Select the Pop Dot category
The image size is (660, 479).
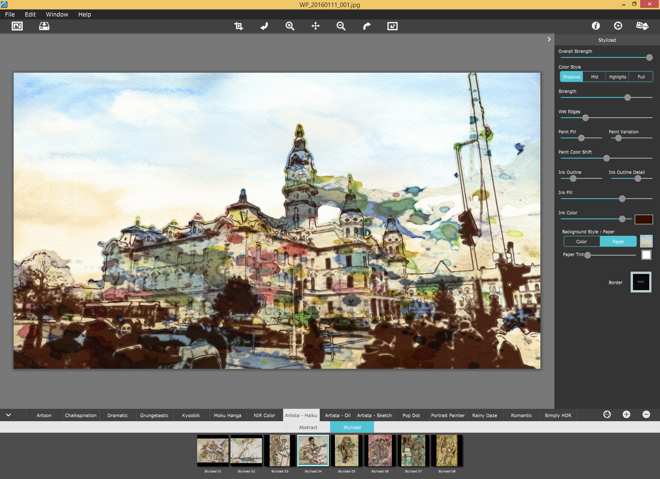coord(411,415)
